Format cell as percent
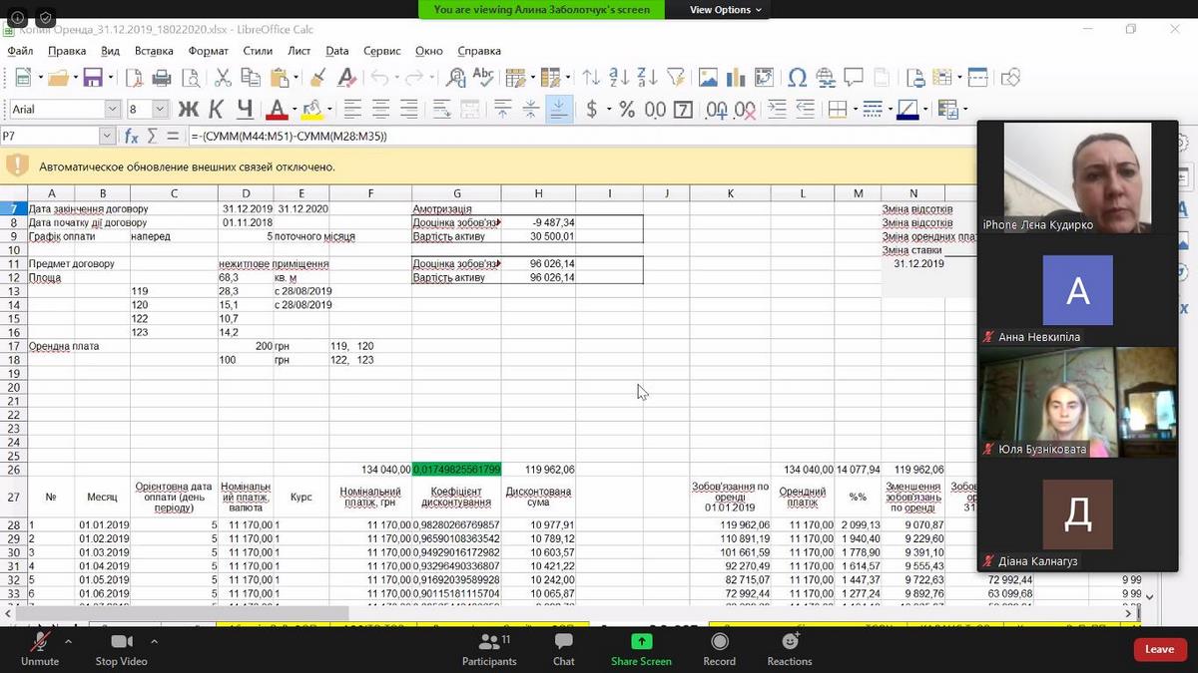This screenshot has height=673, width=1198. 627,110
